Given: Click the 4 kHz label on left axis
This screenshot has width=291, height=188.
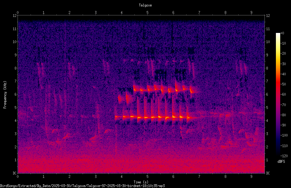Looking at the screenshot, I should tap(16, 121).
